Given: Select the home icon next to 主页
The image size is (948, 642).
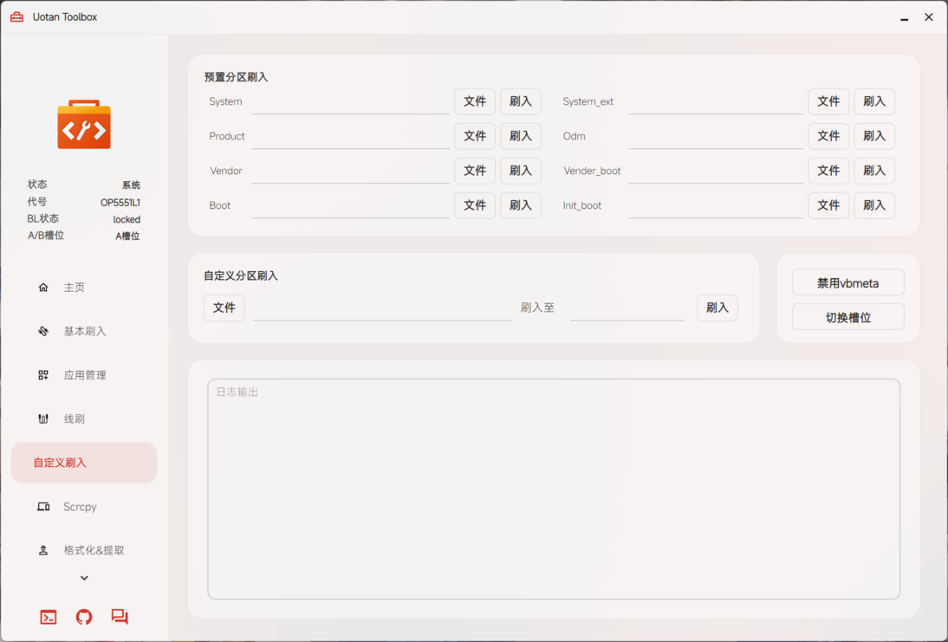Looking at the screenshot, I should tap(42, 287).
